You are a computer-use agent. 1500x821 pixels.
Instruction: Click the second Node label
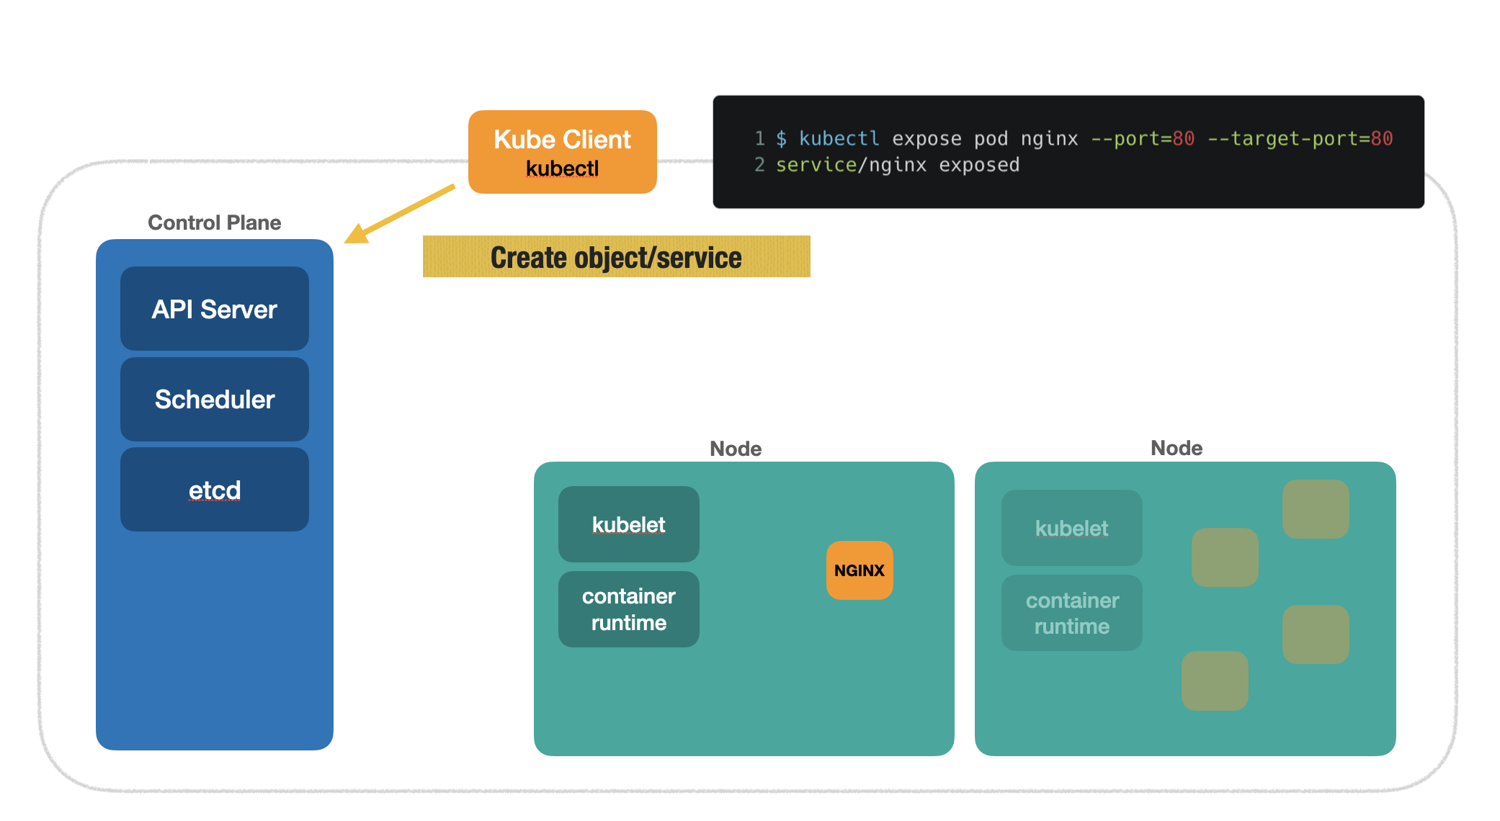coord(1176,448)
